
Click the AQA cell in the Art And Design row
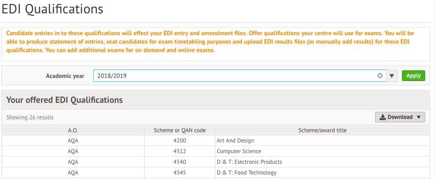tap(73, 141)
